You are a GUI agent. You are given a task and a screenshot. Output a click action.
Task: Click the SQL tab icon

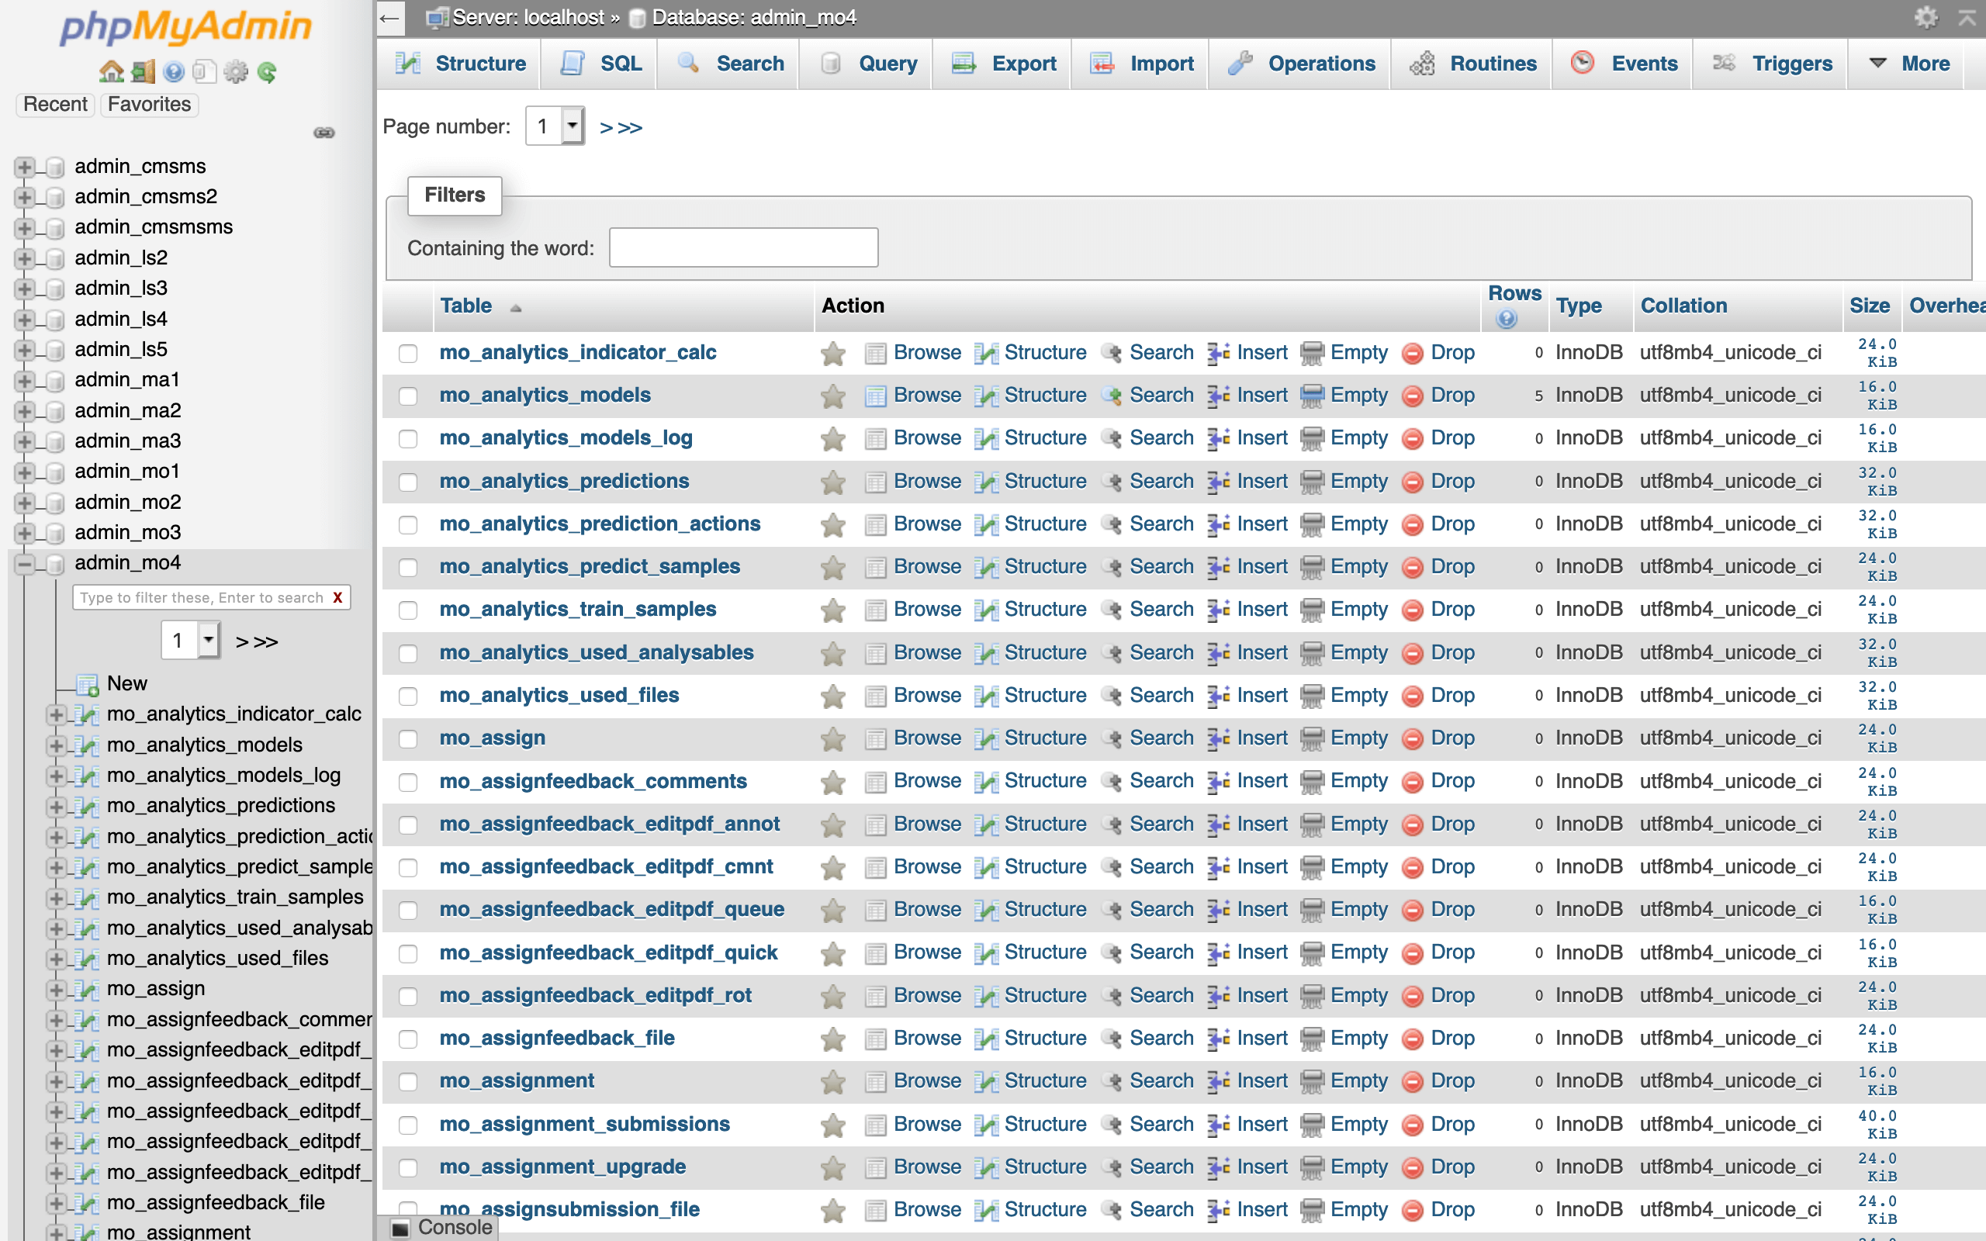[572, 63]
